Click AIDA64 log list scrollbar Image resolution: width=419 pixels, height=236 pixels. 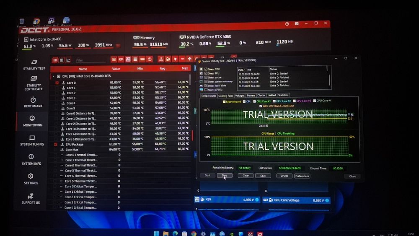[329, 80]
